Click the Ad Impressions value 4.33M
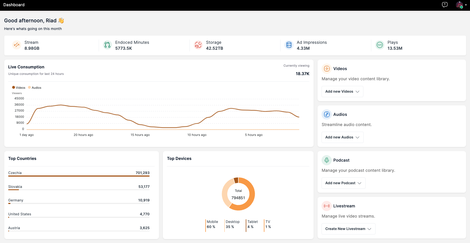 pos(303,48)
